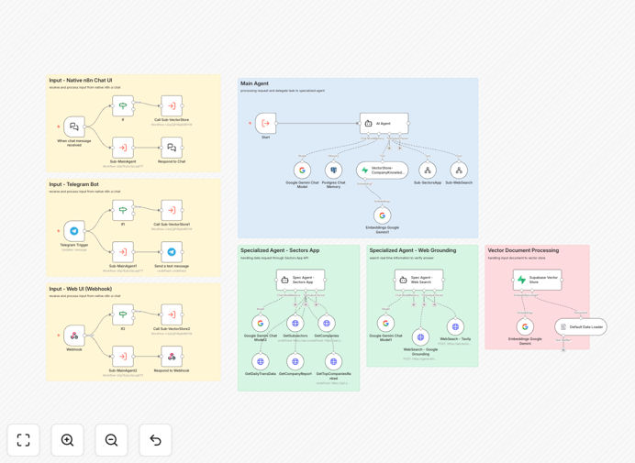Open the 'Sub-MainAgent' node
This screenshot has height=463, width=635.
tap(123, 148)
